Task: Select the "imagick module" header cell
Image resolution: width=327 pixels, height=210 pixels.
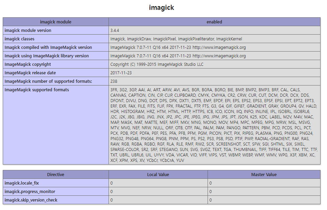Action: (x=56, y=22)
